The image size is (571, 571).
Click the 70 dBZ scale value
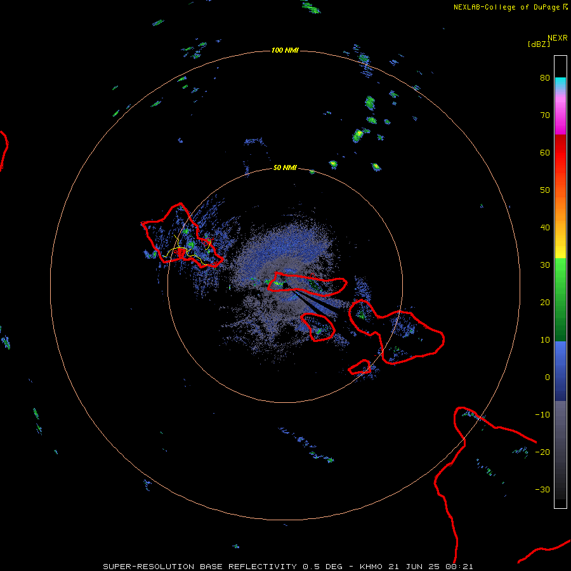click(x=545, y=115)
